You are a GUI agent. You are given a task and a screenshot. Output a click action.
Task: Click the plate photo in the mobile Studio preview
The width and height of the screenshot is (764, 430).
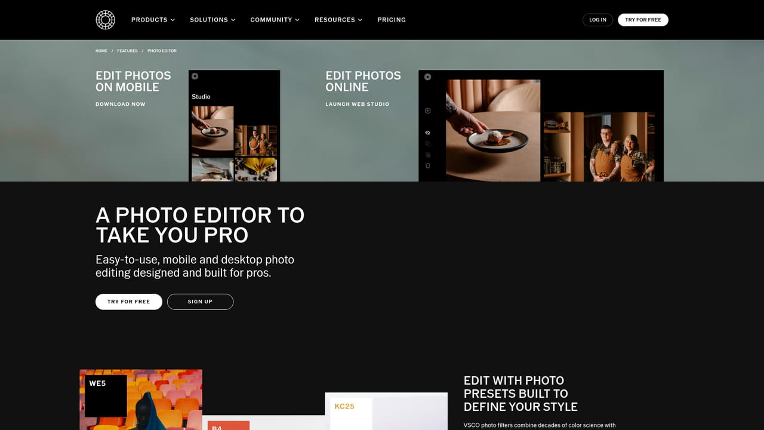click(212, 131)
